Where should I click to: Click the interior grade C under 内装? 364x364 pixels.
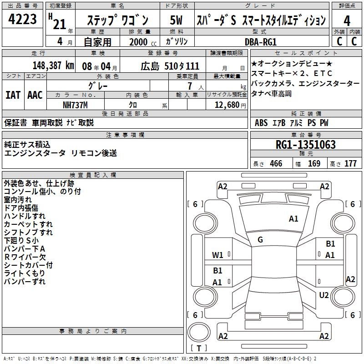tap(354, 41)
